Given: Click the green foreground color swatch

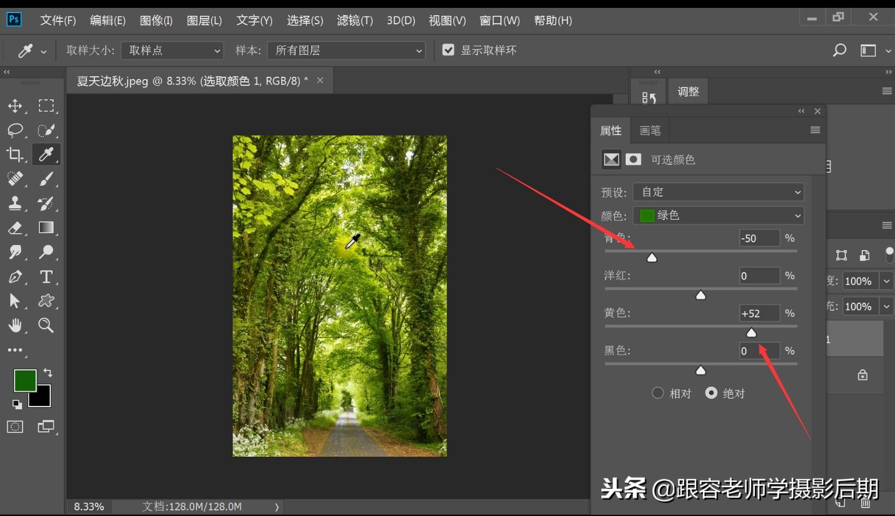Looking at the screenshot, I should point(24,381).
